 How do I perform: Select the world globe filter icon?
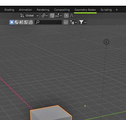pyautogui.click(x=26, y=22)
